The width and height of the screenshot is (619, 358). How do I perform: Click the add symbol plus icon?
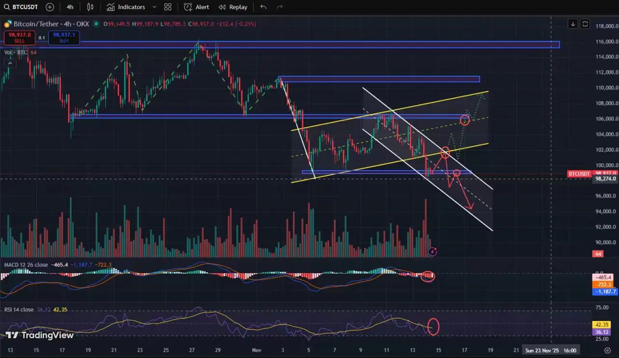click(50, 7)
